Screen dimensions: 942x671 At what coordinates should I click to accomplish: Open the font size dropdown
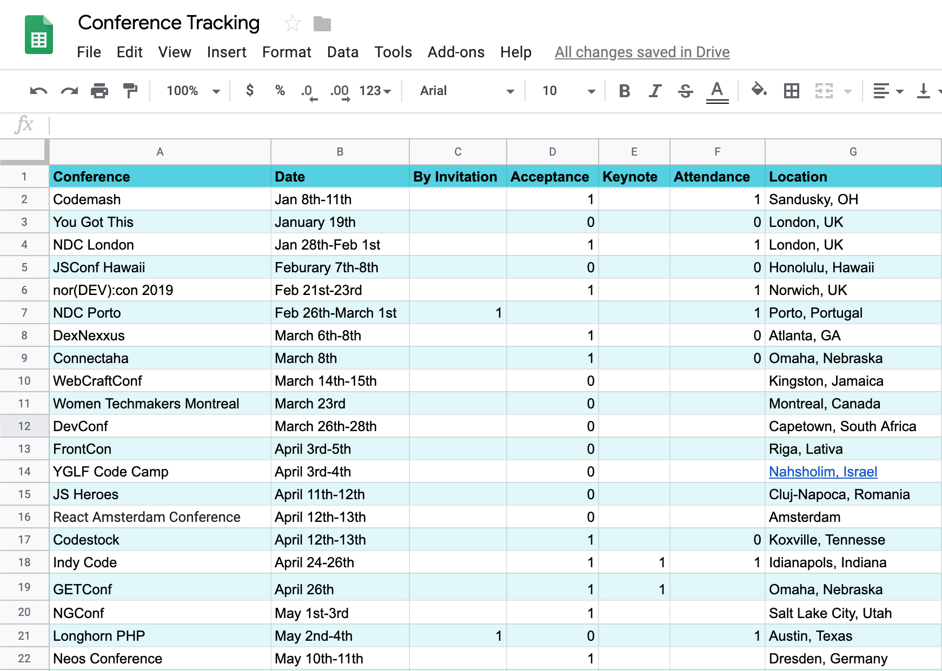pyautogui.click(x=568, y=91)
